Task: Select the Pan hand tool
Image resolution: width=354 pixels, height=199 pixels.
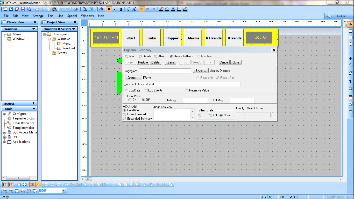Action: point(35,191)
